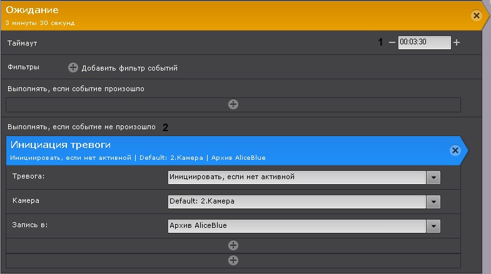
Task: Click the Фильтры label
Action: (x=23, y=66)
